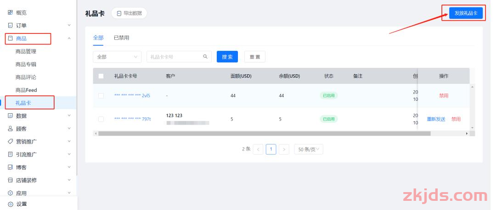Toggle the select-all checkbox in table header
Image resolution: width=496 pixels, height=210 pixels.
101,76
